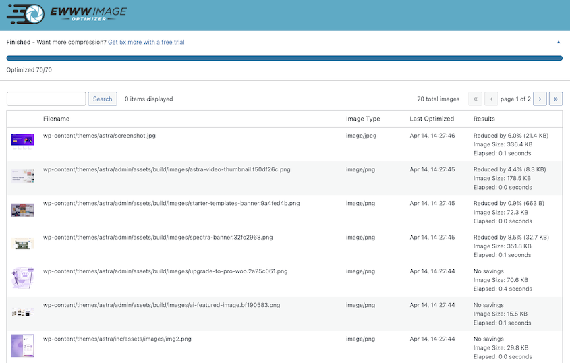Open the upgrade-to-pro-woo thumbnail
The image size is (570, 363).
coord(22,278)
